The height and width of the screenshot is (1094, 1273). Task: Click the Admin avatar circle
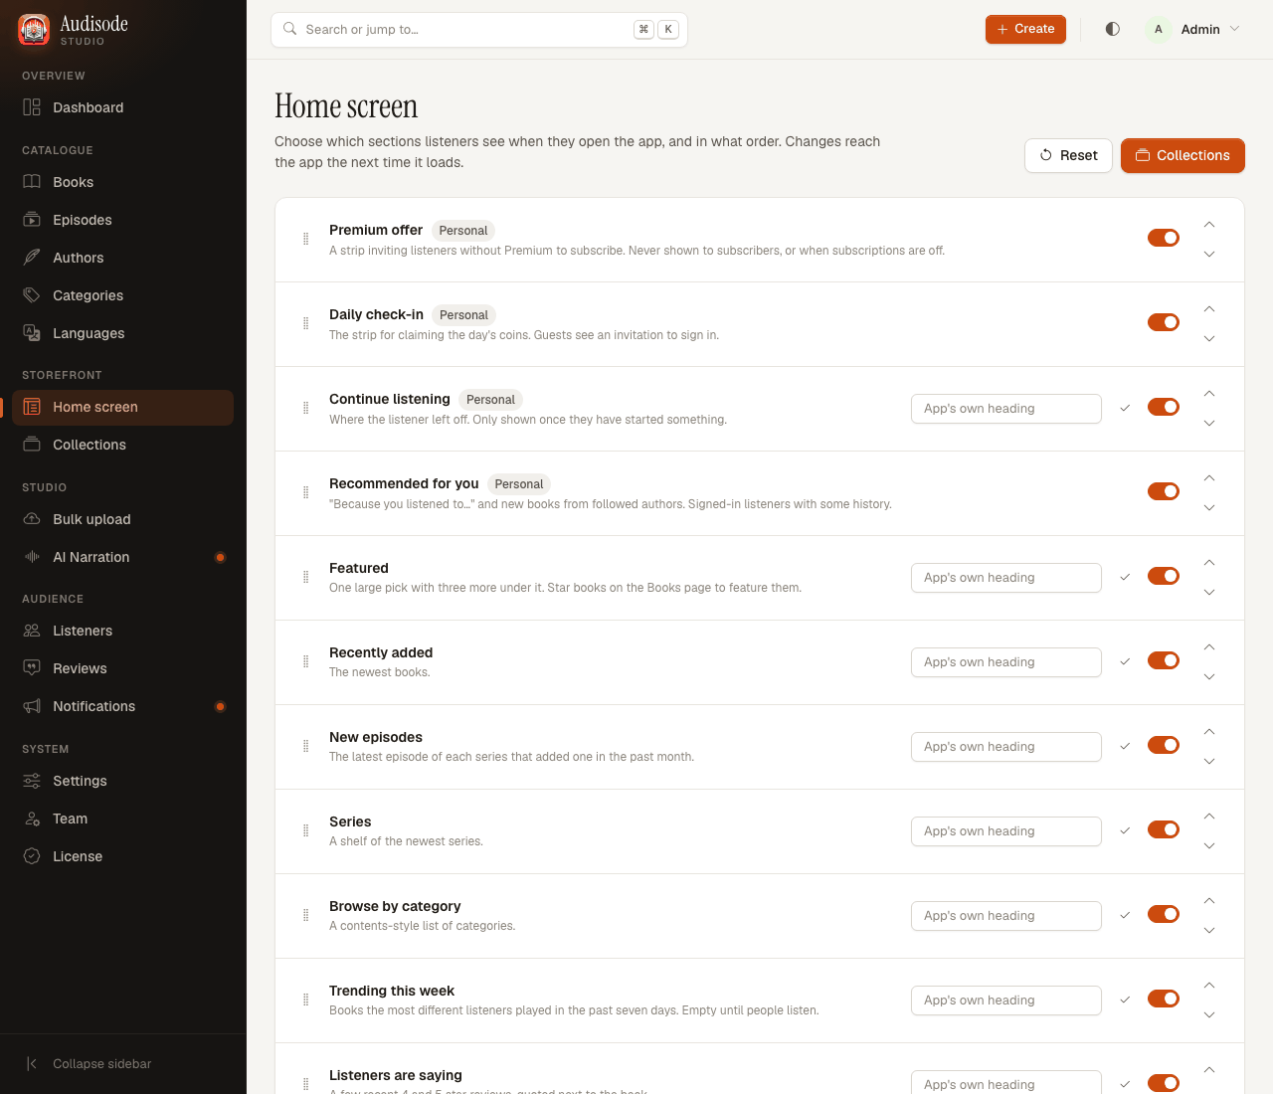click(x=1159, y=29)
